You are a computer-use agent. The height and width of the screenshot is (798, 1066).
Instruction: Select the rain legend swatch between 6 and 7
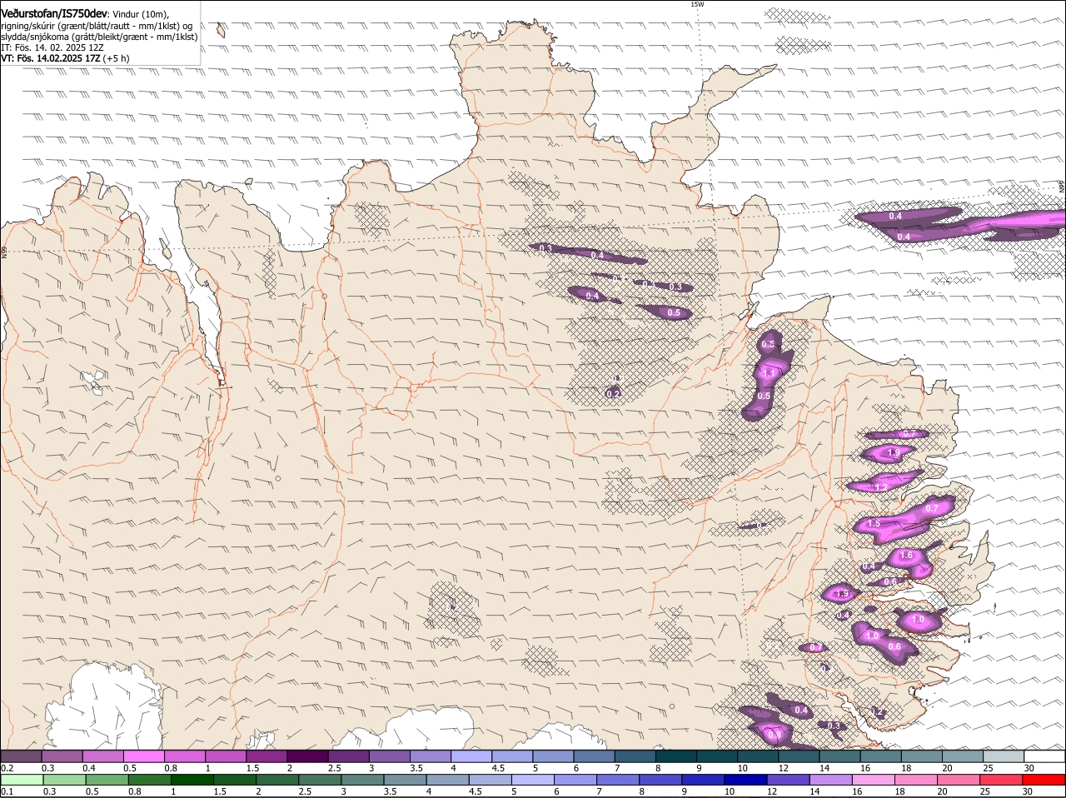click(x=575, y=780)
